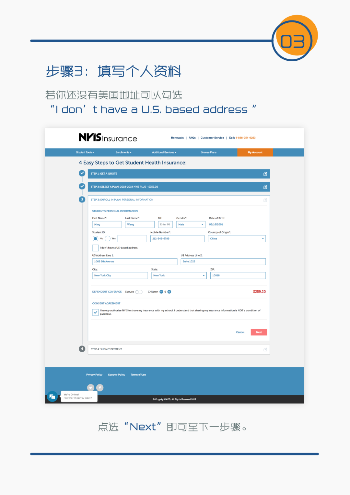Click the Step 2: Select a Plan bar
The image size is (350, 495).
coord(179,187)
